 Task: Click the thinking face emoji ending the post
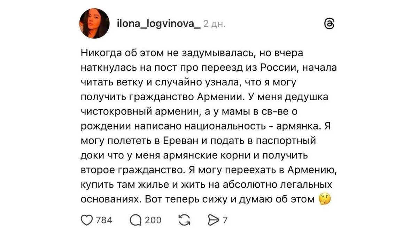pos(324,198)
